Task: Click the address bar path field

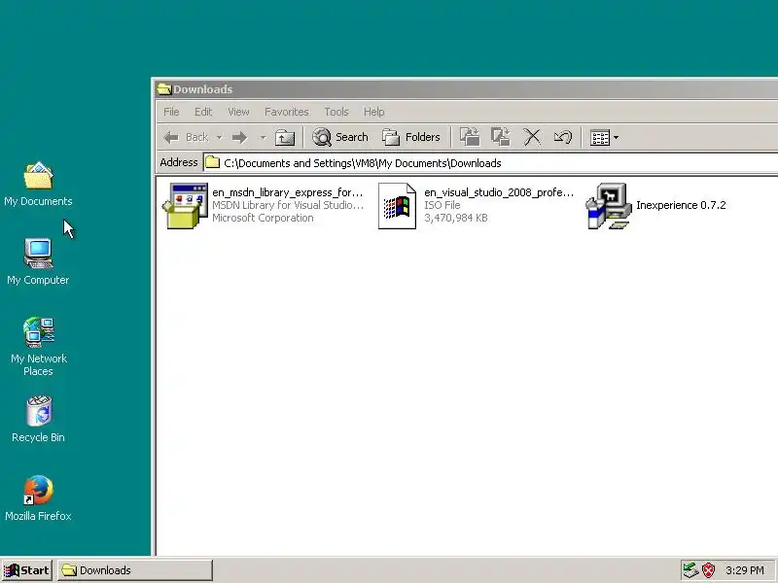Action: (491, 163)
